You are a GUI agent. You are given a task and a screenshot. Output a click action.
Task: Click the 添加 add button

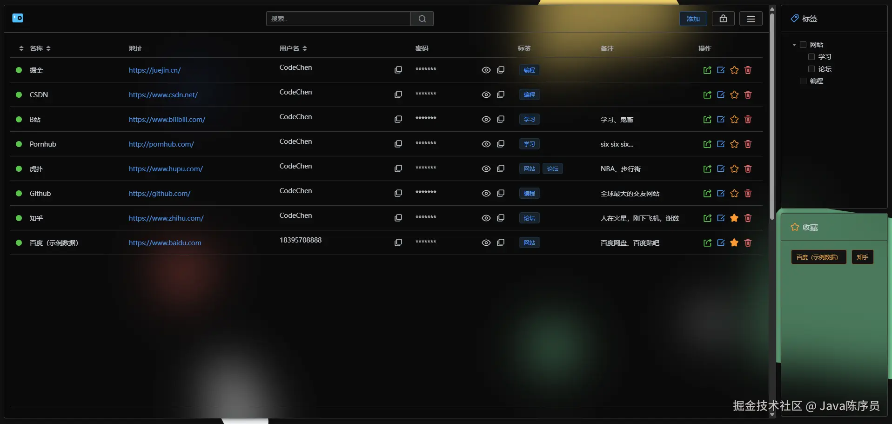click(693, 19)
